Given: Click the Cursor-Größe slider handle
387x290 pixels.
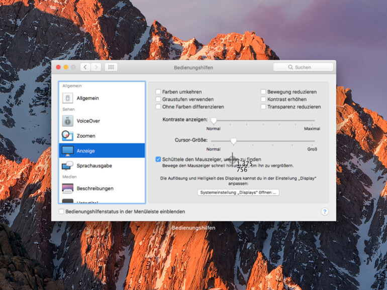Looking at the screenshot, I should click(x=234, y=141).
